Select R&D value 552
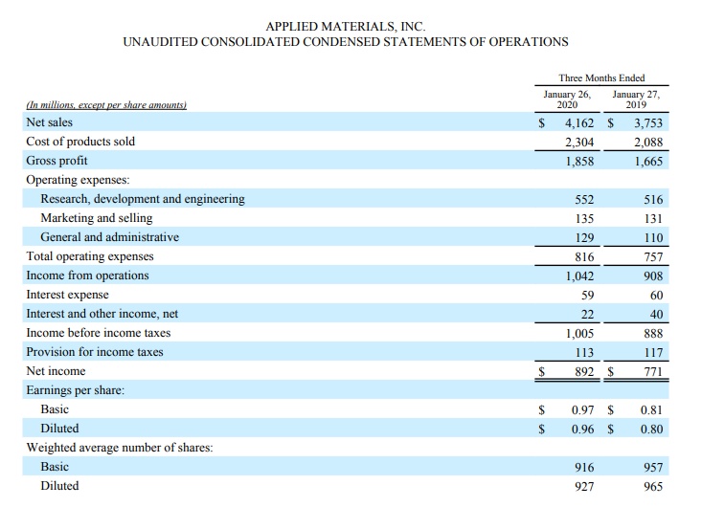This screenshot has width=702, height=507. (x=584, y=199)
